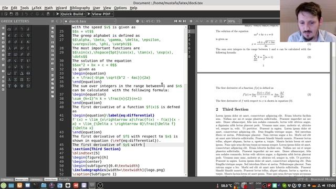Toggle the Source Viewer panel button

pyautogui.click(x=51, y=180)
